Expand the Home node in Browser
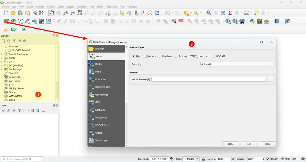The image size is (306, 162). (x=2, y=58)
